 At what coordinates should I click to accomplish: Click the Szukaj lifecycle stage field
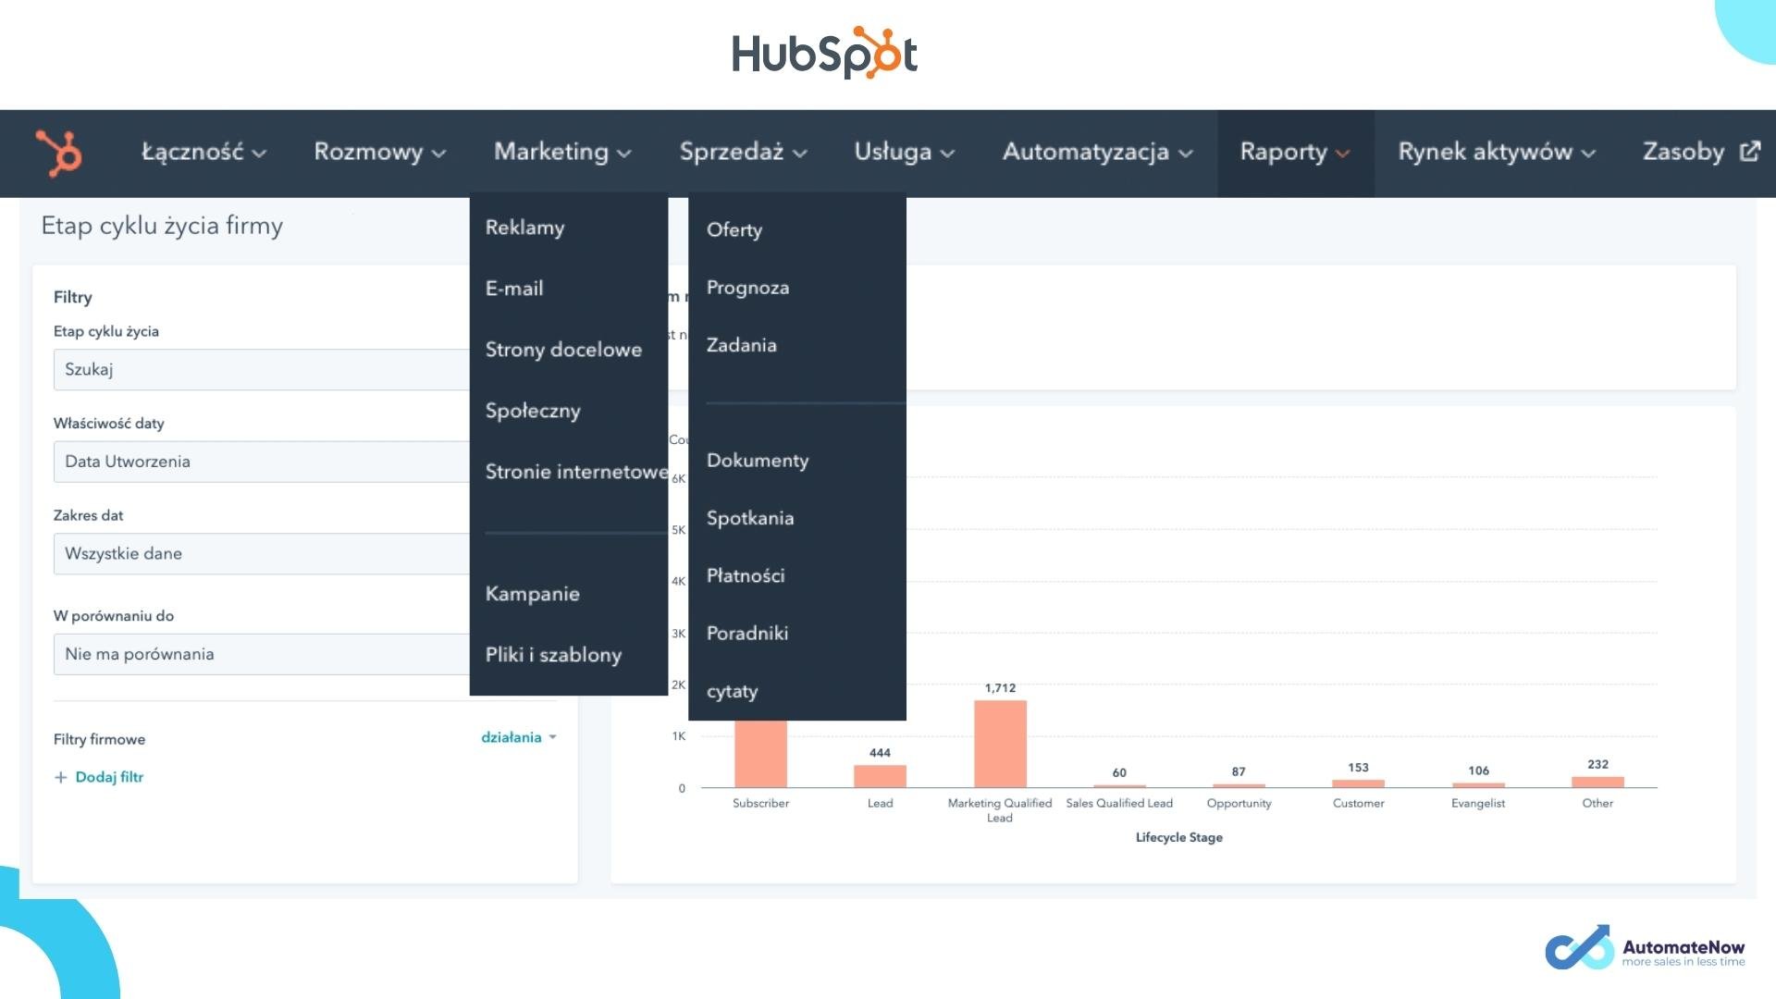coord(262,370)
